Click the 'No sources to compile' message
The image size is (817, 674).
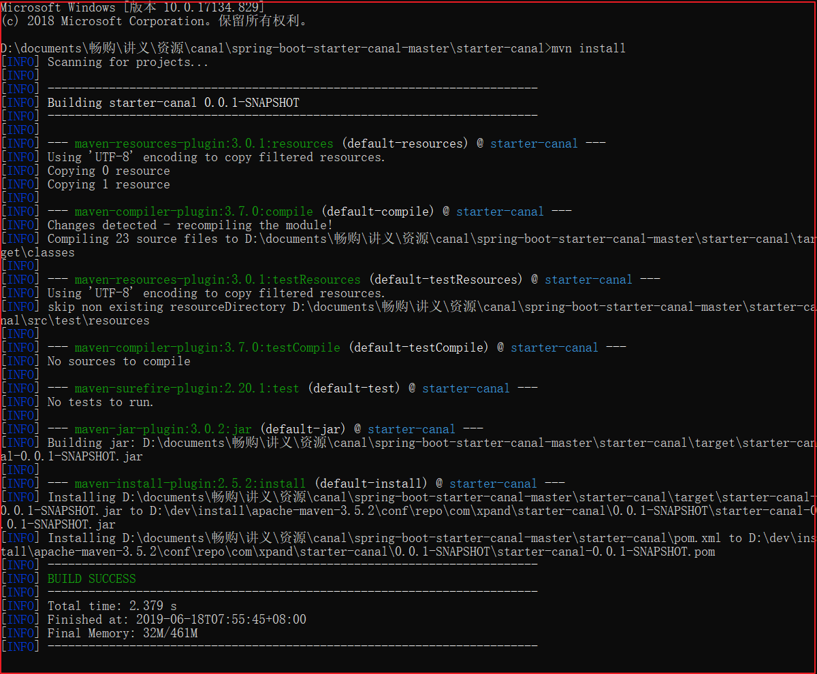click(118, 361)
